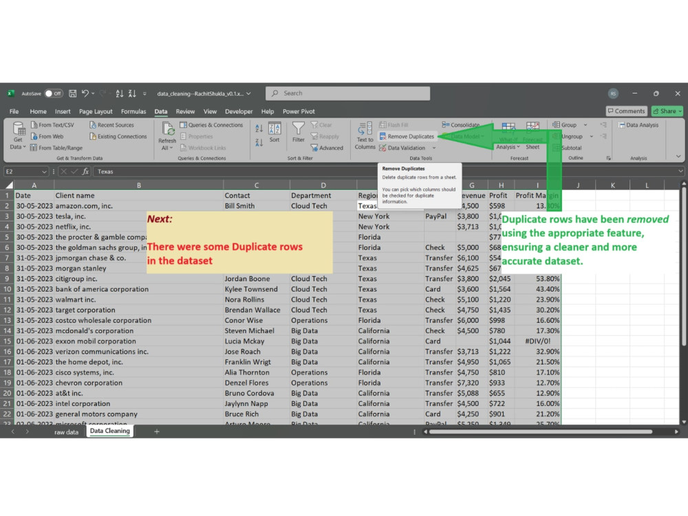Open the Developer tab

239,111
